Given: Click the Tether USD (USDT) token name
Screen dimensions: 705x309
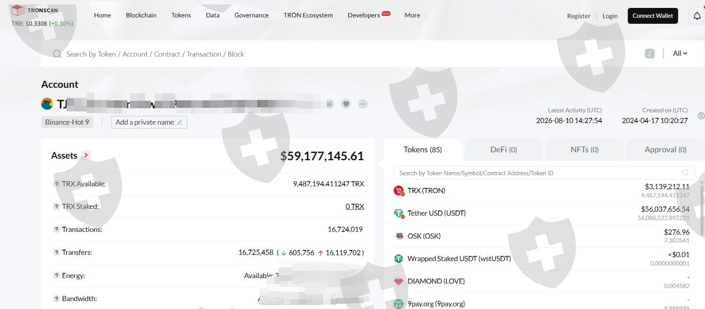Looking at the screenshot, I should click(x=436, y=213).
